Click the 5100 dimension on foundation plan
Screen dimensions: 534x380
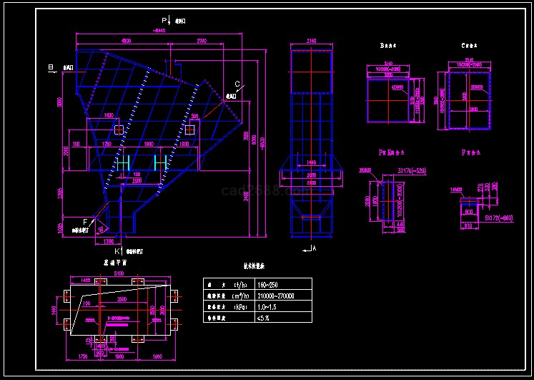119,273
